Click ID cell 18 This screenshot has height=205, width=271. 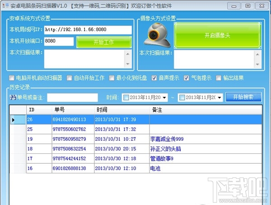coord(39,149)
